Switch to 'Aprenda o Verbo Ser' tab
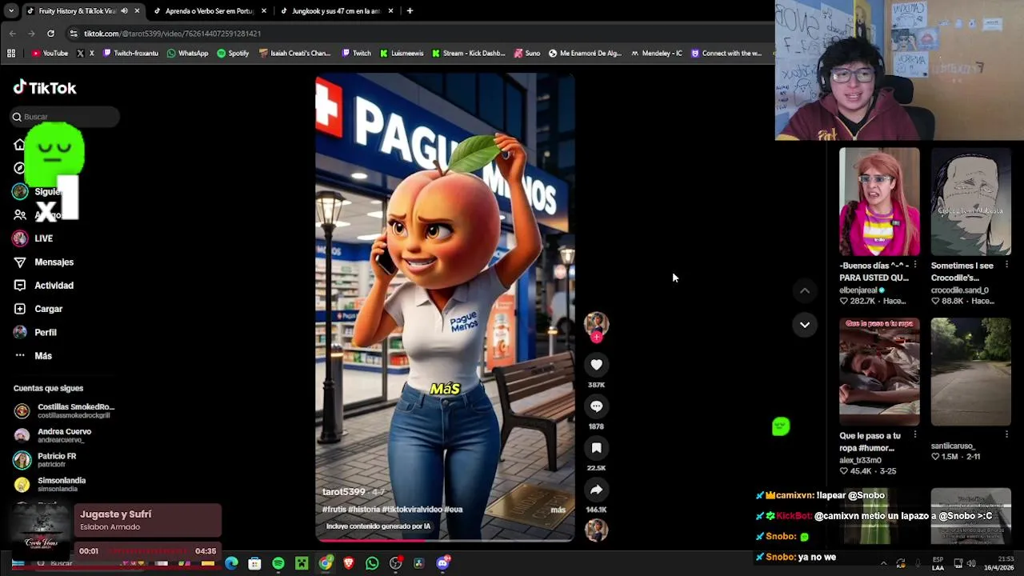Viewport: 1024px width, 576px height. click(x=209, y=11)
